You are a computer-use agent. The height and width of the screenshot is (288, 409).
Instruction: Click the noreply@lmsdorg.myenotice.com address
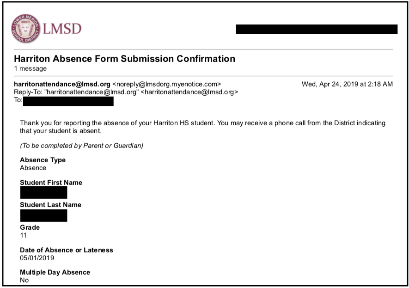pyautogui.click(x=167, y=84)
